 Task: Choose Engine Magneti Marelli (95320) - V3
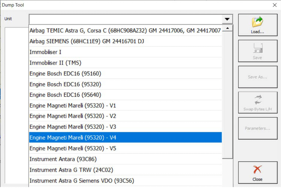[73, 127]
